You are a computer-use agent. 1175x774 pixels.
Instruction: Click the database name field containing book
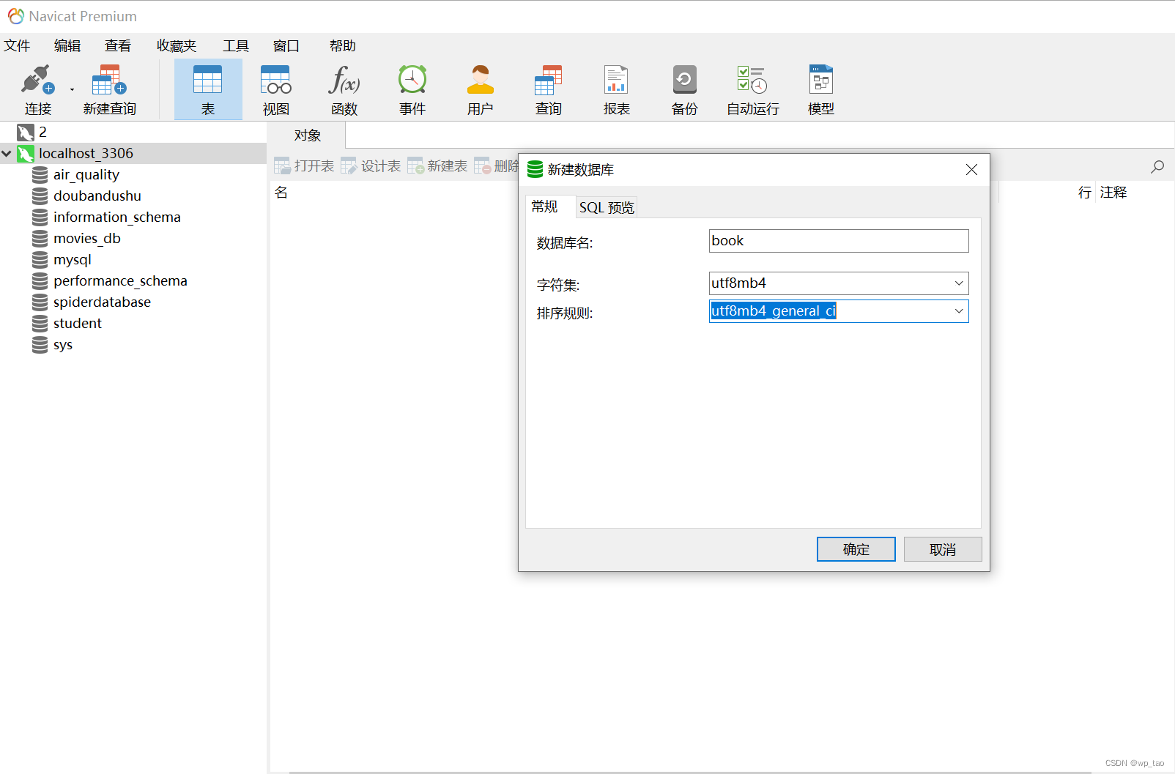pyautogui.click(x=839, y=241)
